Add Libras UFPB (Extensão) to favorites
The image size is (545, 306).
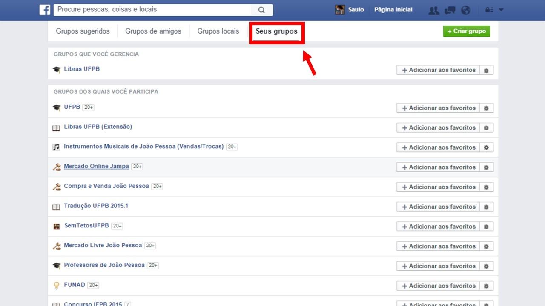(x=438, y=127)
